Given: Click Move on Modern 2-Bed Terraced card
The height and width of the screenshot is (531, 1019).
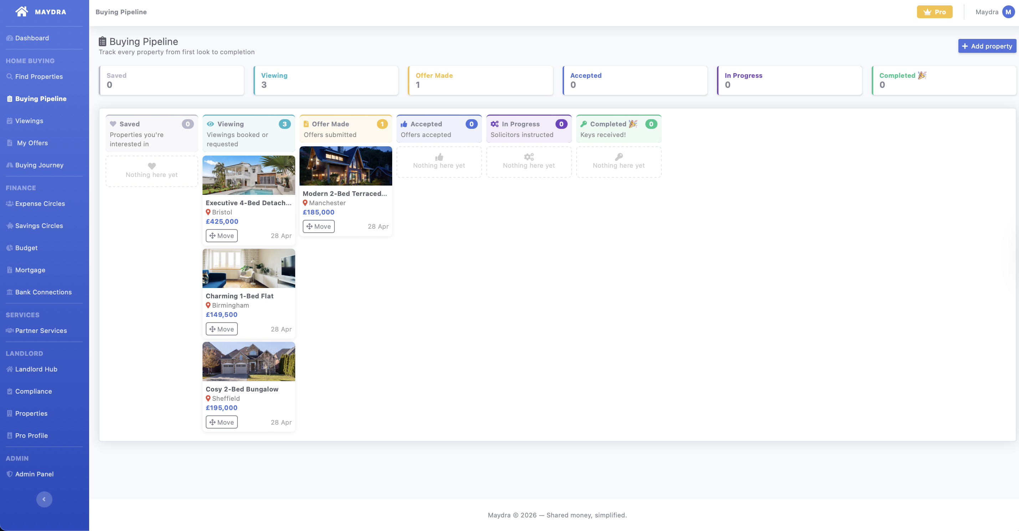Looking at the screenshot, I should [x=318, y=227].
